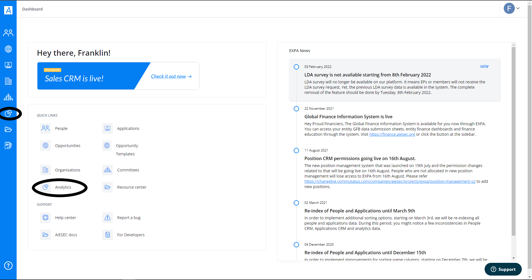Screen dimensions: 532x280
Task: Open the Resource center quick link
Action: [132, 187]
